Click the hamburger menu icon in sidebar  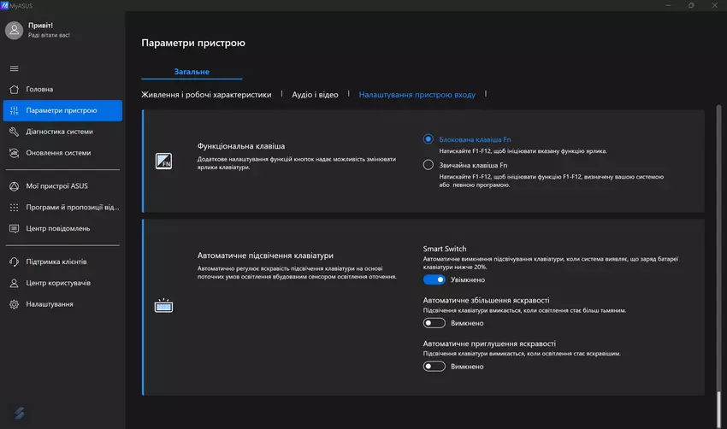point(14,68)
